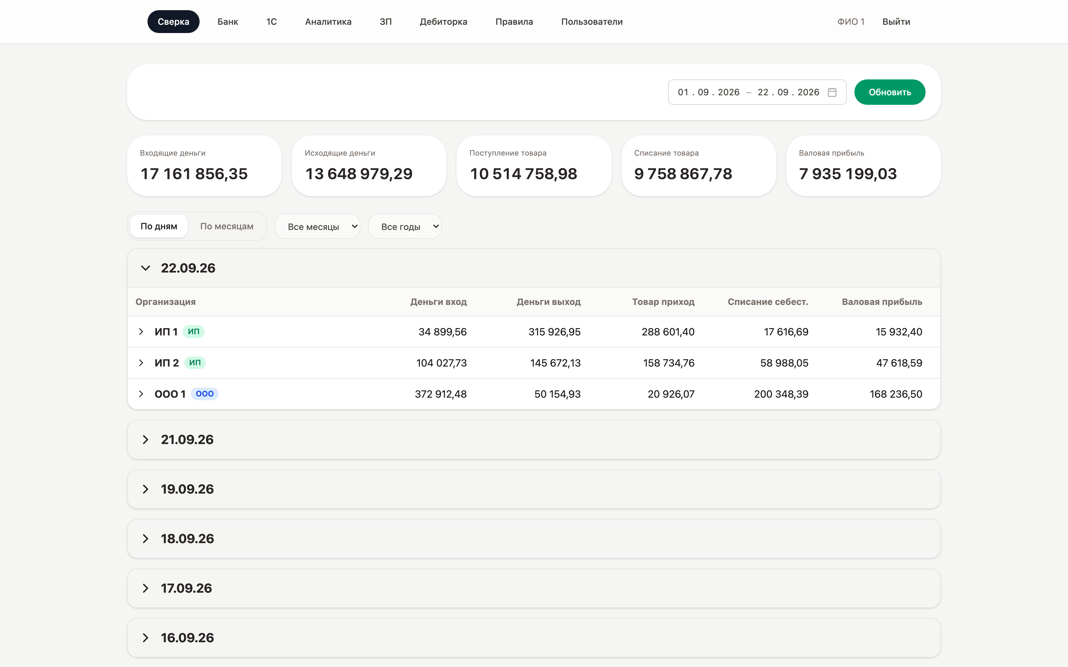The image size is (1068, 667).
Task: Open the Банк tab
Action: click(228, 22)
